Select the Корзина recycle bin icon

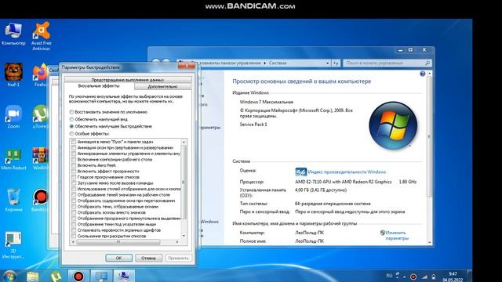[13, 201]
